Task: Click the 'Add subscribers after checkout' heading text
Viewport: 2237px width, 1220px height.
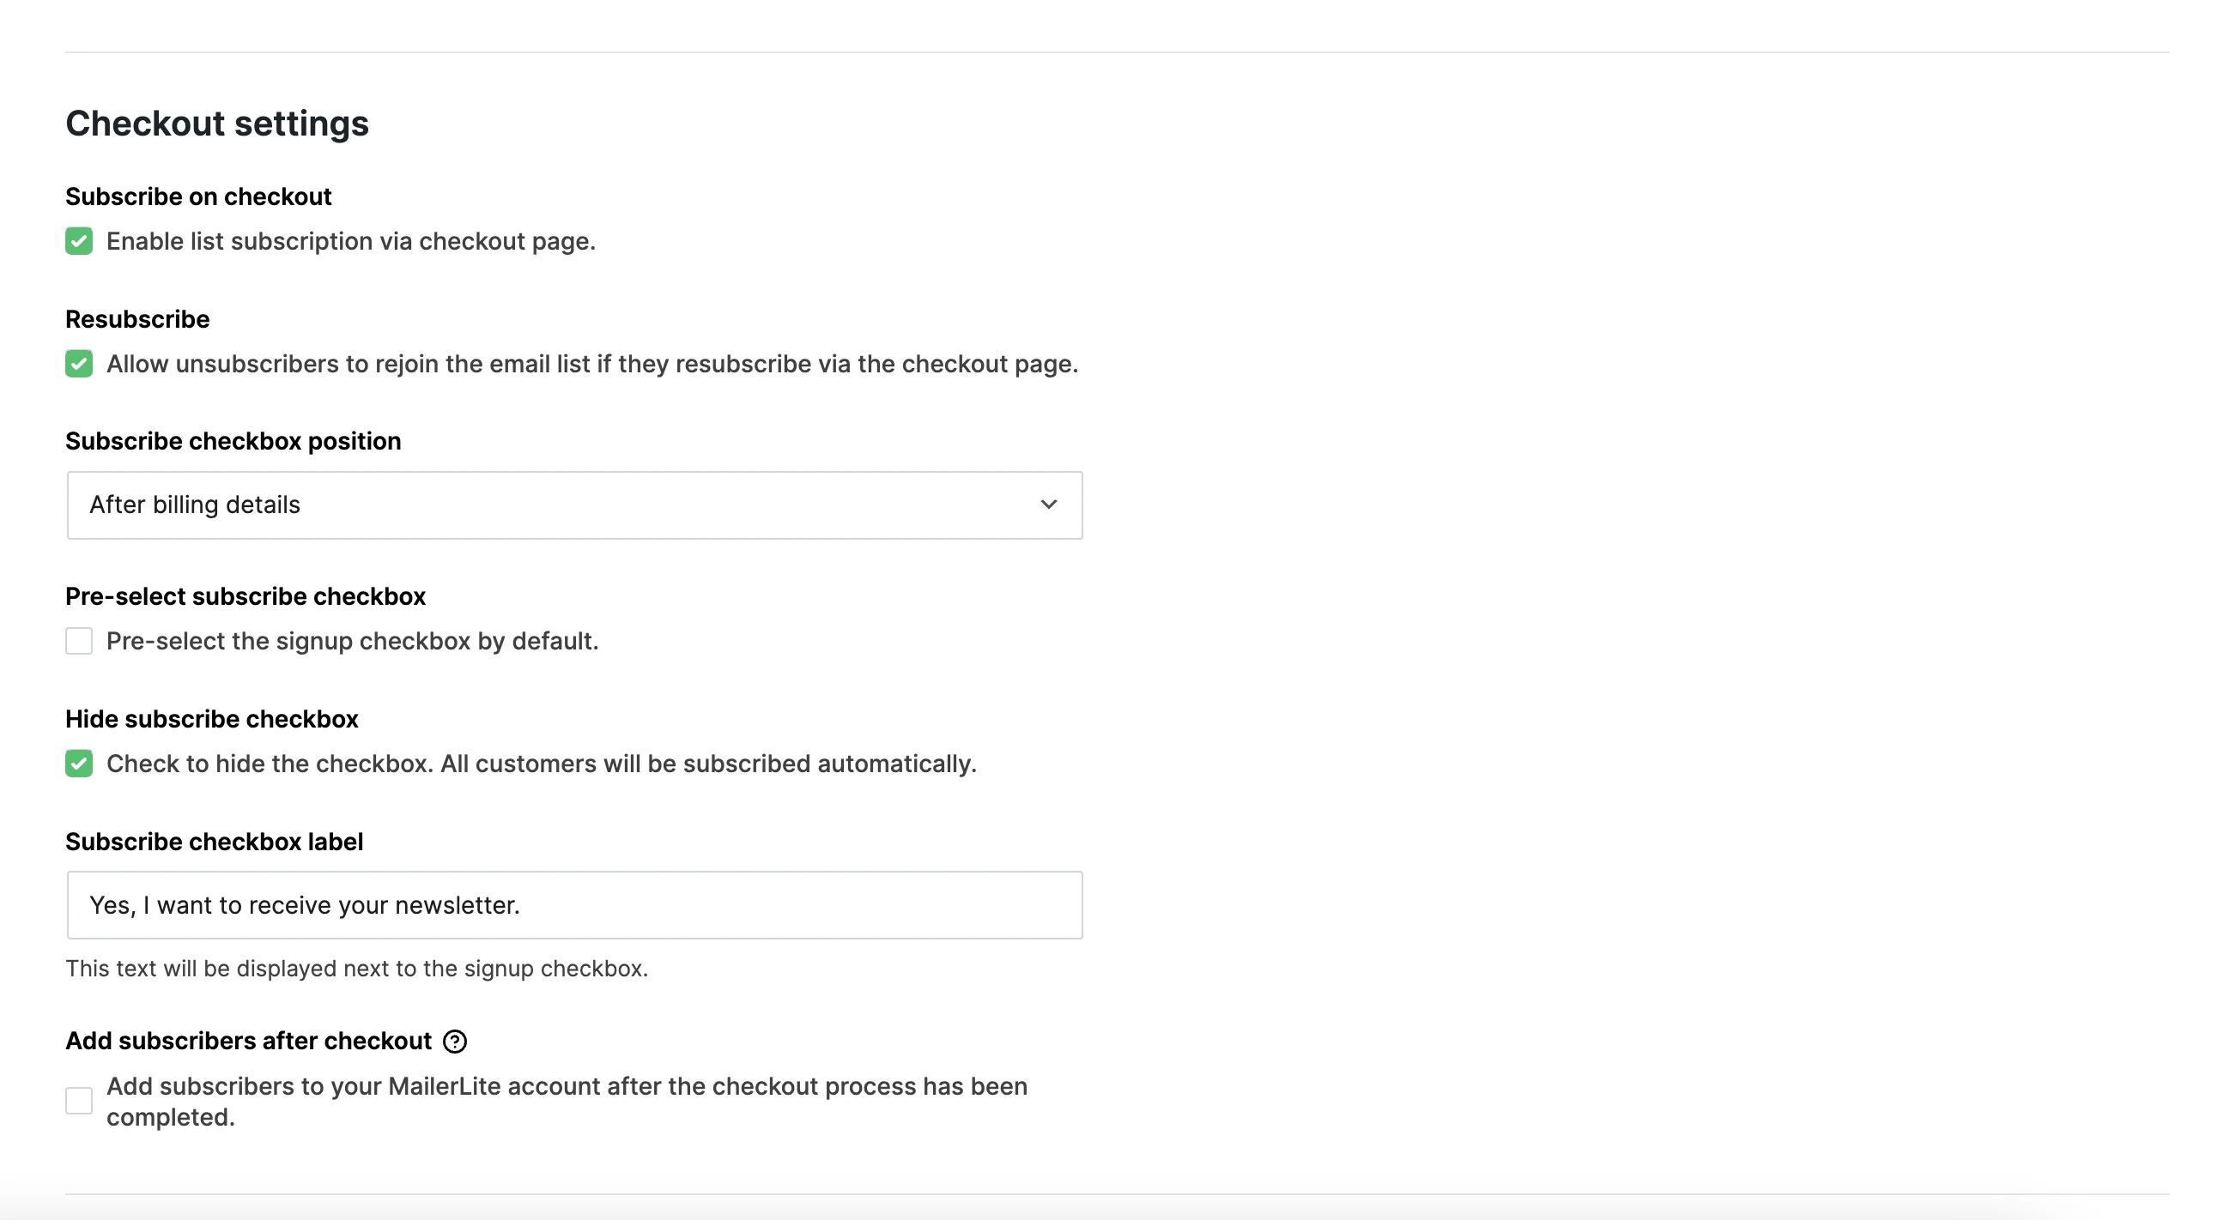Action: (x=248, y=1041)
